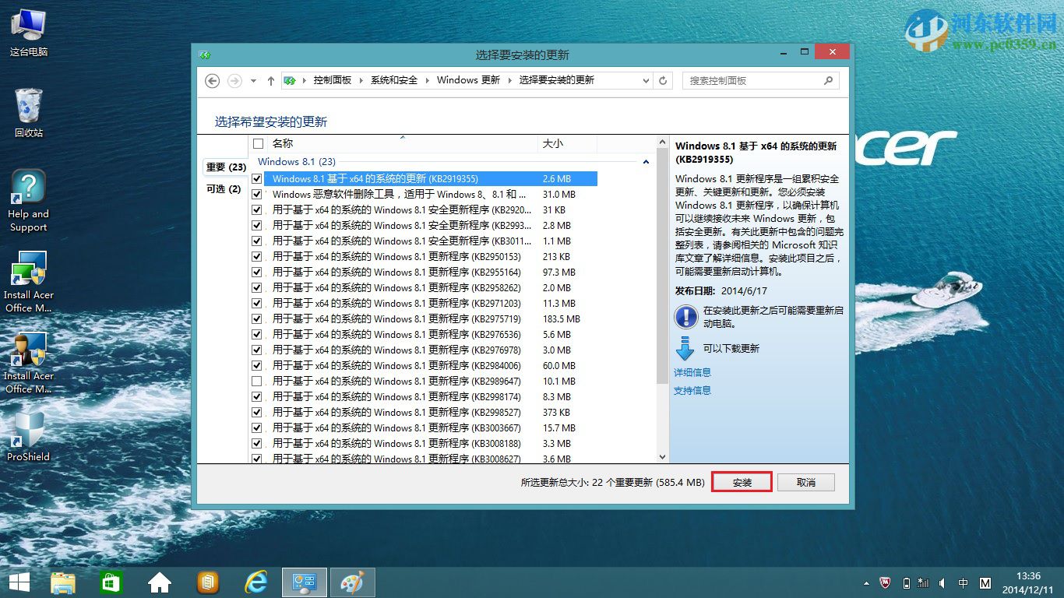This screenshot has height=598, width=1064.
Task: Collapse the Windows 8.1 (23) group
Action: [x=647, y=162]
